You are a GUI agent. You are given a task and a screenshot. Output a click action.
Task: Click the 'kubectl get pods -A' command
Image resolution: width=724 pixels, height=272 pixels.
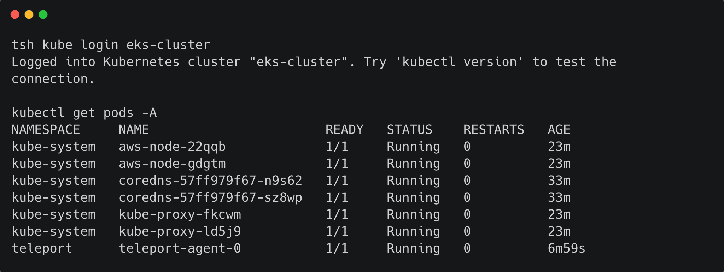pyautogui.click(x=84, y=113)
